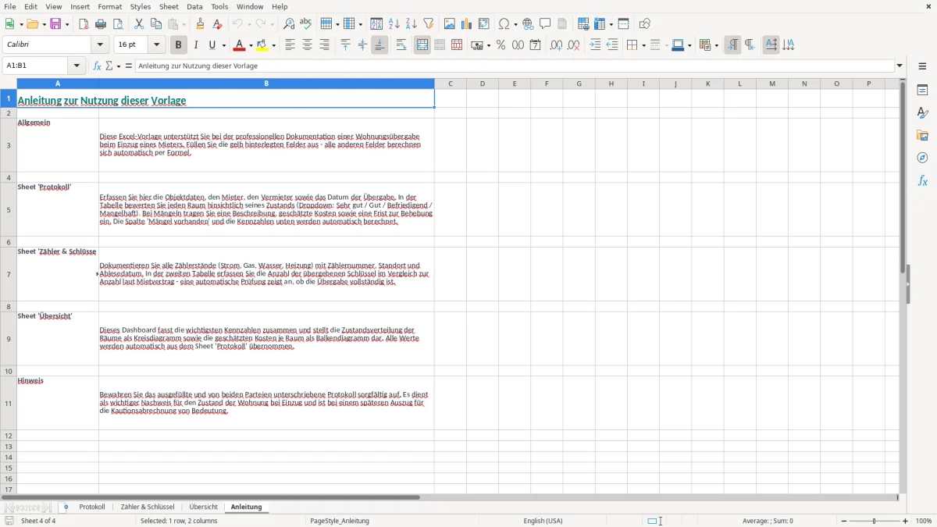937x527 pixels.
Task: Sort descending icon
Action: (x=411, y=24)
